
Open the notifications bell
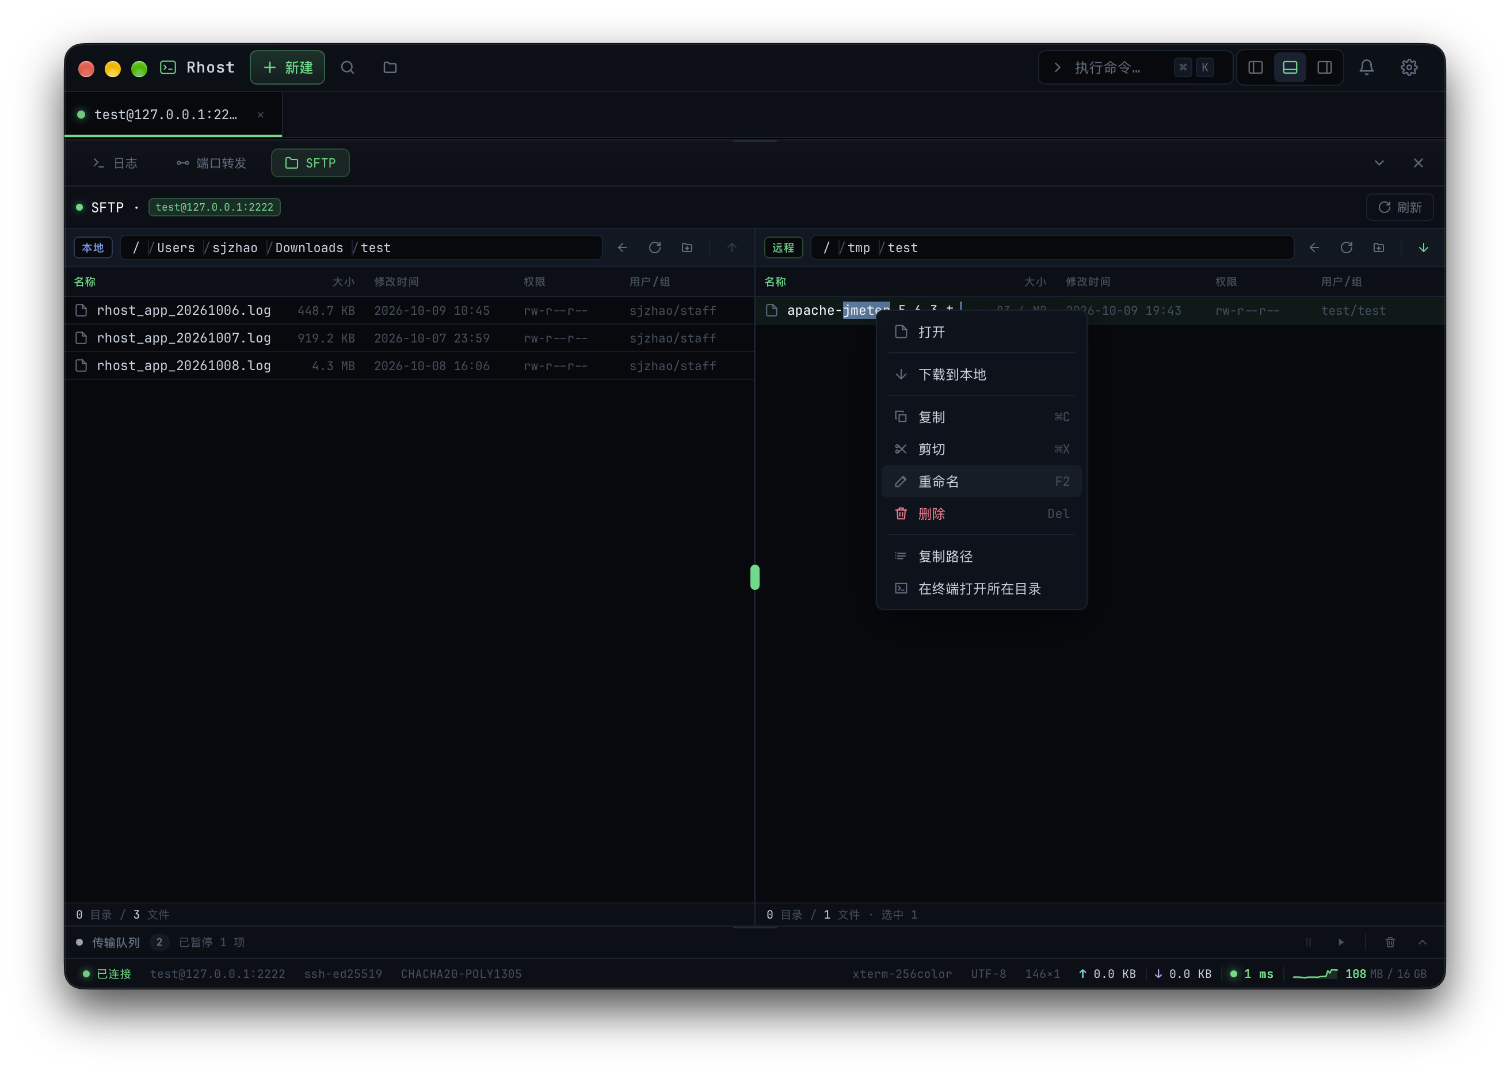[x=1366, y=67]
